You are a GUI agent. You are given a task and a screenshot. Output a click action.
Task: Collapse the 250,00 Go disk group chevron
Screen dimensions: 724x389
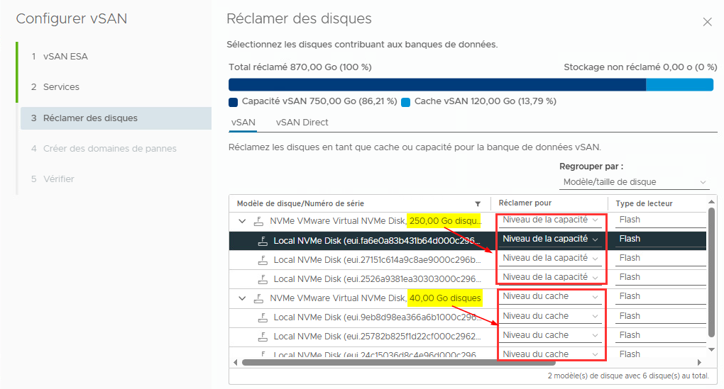click(x=242, y=221)
